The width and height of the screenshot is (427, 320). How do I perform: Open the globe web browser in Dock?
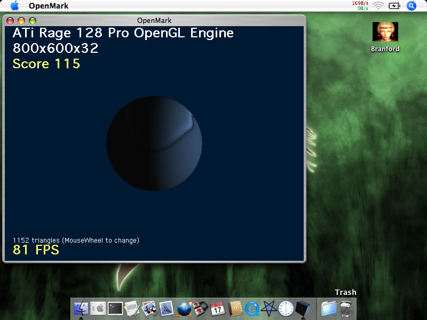[184, 309]
